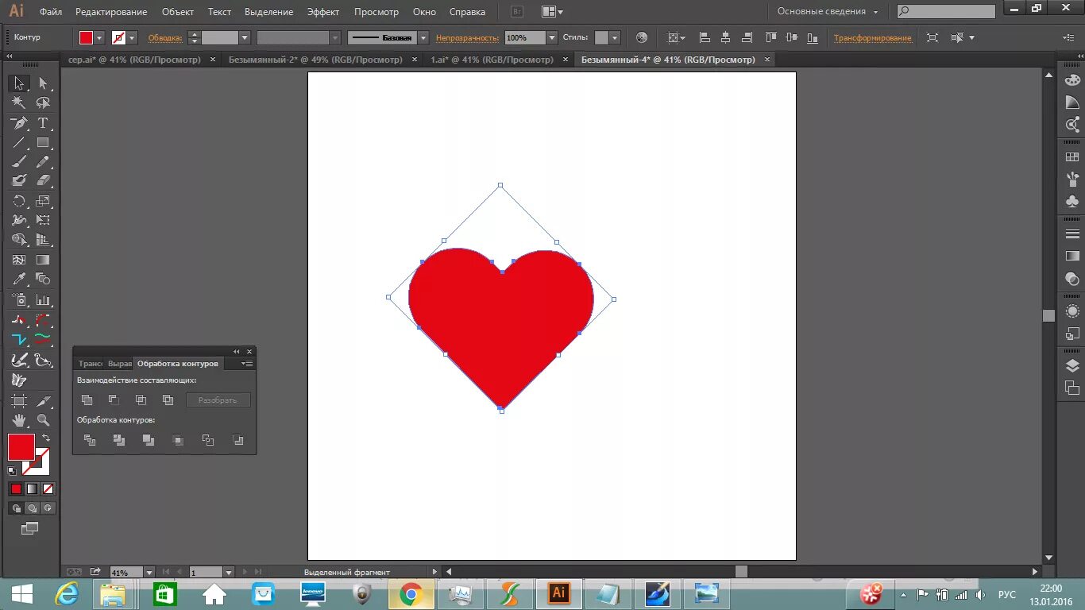1085x610 pixels.
Task: Reset default fill and stroke
Action: pyautogui.click(x=12, y=471)
